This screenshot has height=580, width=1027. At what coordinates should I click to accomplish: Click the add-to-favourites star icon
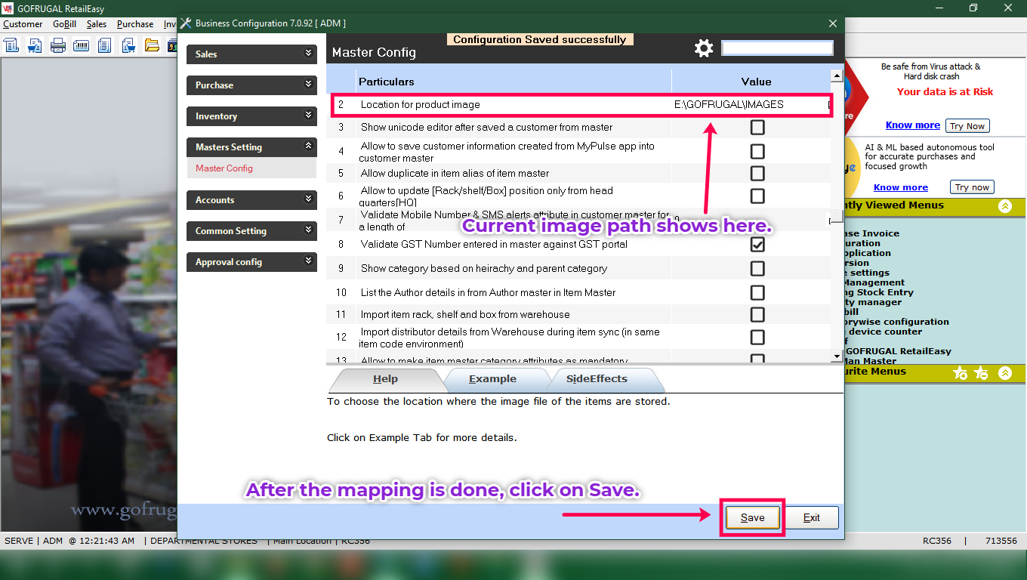pos(961,373)
